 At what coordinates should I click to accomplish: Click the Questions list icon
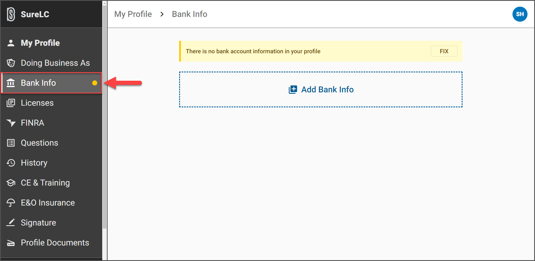[x=11, y=143]
